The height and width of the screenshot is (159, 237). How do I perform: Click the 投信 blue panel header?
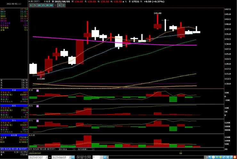tap(14, 106)
